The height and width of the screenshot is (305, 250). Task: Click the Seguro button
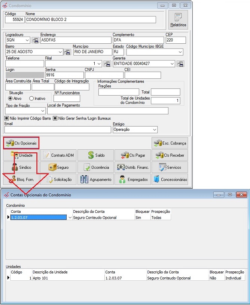[x=58, y=168]
